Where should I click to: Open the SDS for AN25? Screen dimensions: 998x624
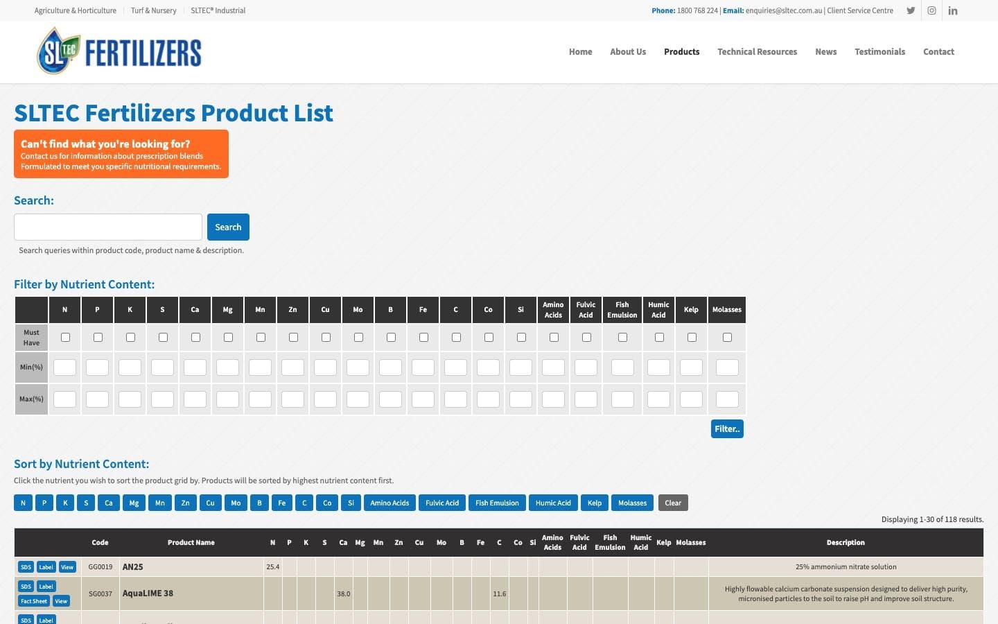coord(26,567)
